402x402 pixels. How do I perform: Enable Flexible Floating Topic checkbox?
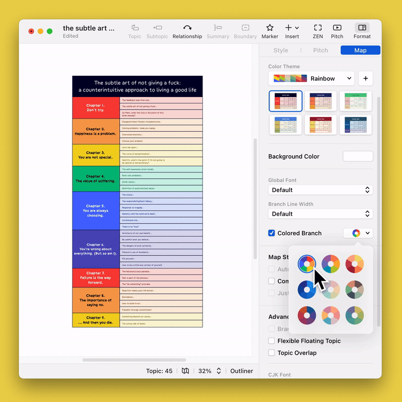[x=271, y=341]
